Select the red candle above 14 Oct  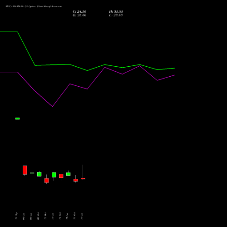(61, 176)
